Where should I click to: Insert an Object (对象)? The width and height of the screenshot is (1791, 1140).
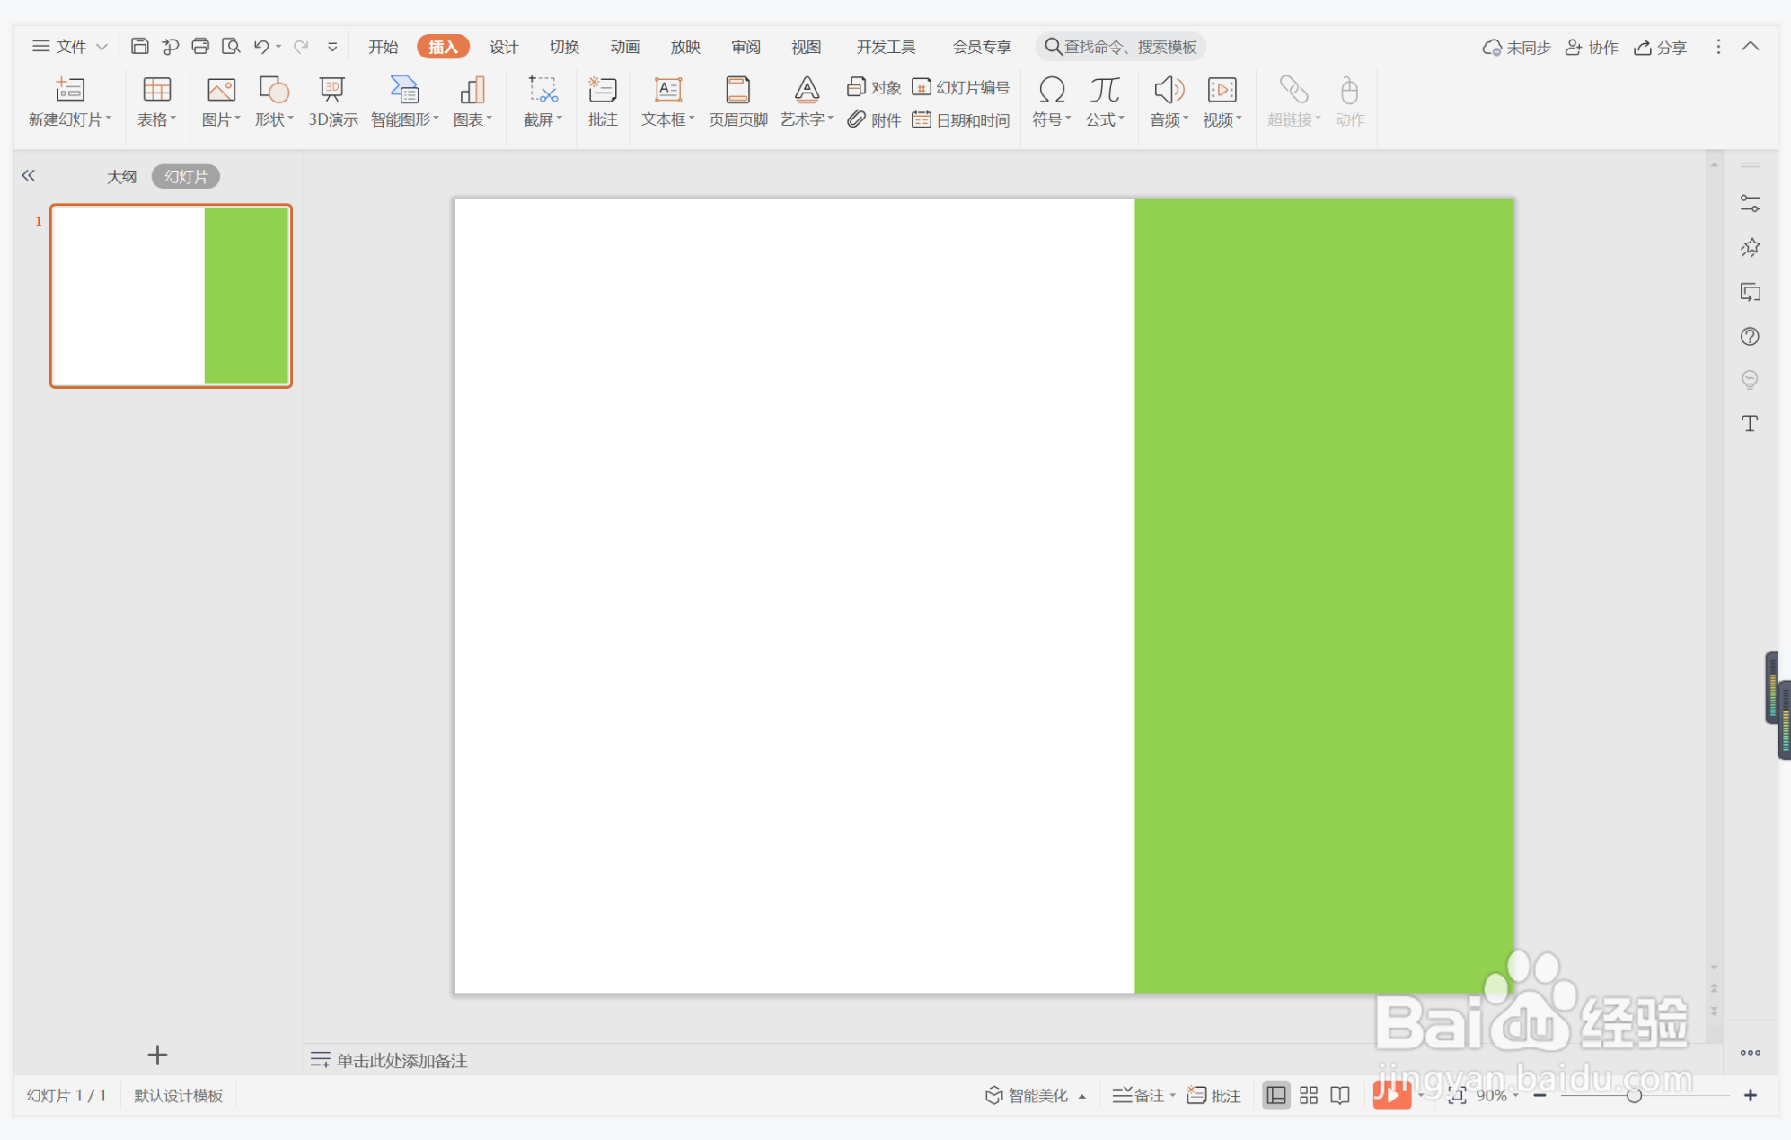point(874,87)
